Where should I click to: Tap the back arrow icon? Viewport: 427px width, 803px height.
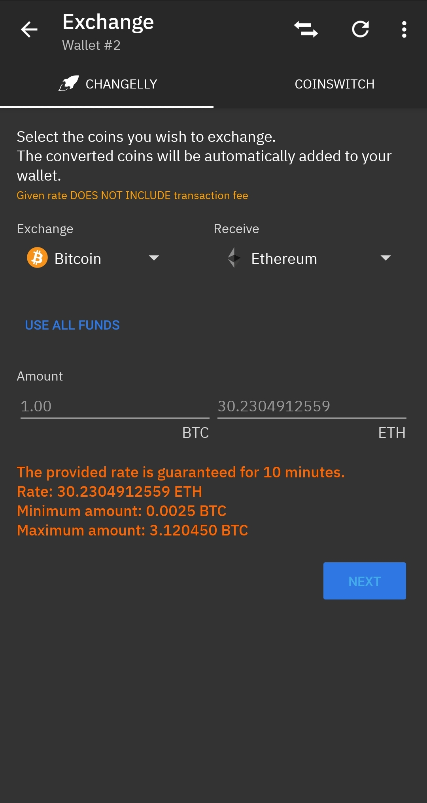pos(29,30)
